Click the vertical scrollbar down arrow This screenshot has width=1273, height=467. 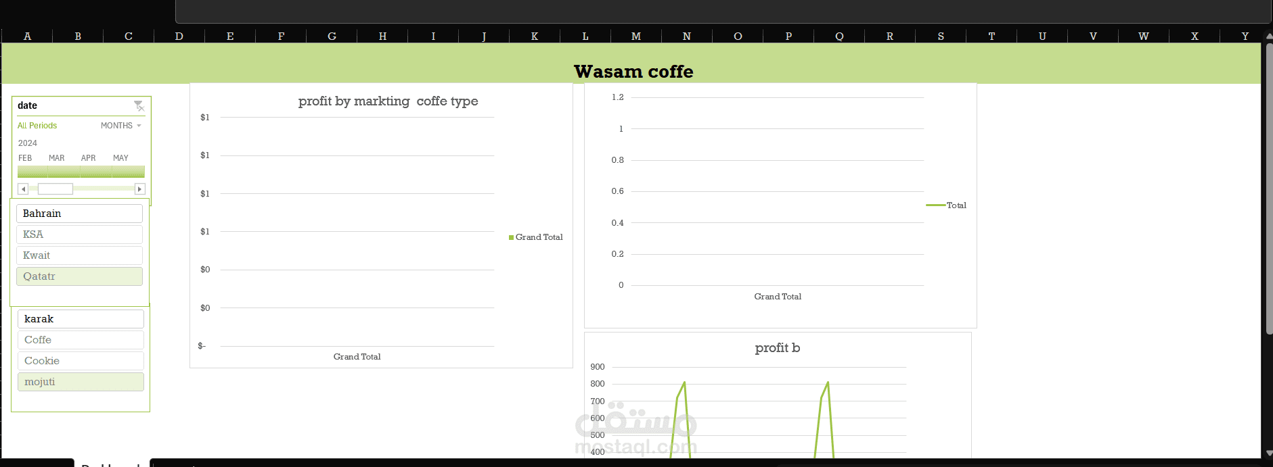click(x=1268, y=453)
